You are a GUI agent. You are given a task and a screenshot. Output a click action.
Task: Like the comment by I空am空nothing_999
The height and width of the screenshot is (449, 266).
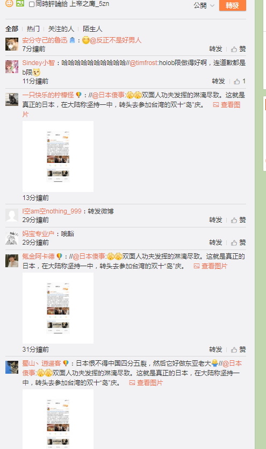[238, 220]
